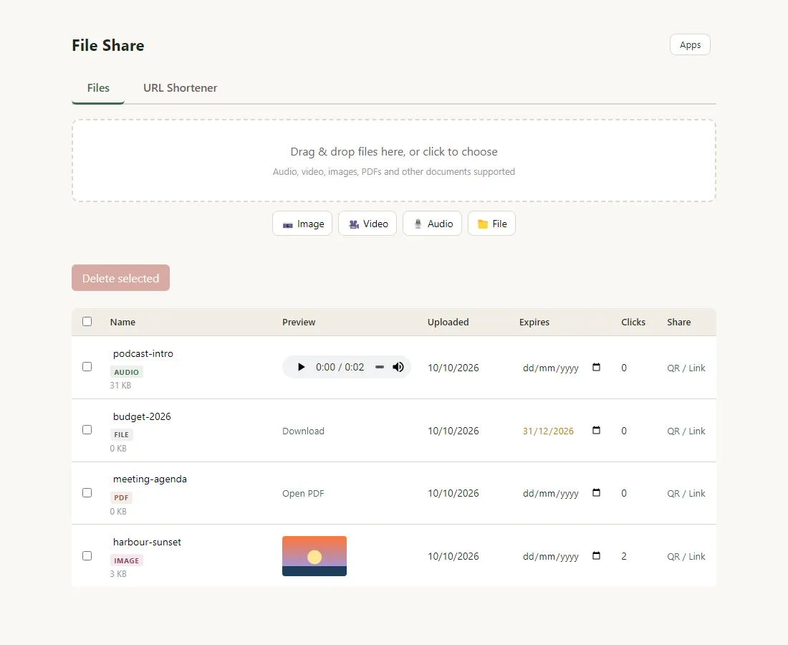This screenshot has width=788, height=645.
Task: Tick the harbour-sunset row checkbox
Action: pos(87,555)
